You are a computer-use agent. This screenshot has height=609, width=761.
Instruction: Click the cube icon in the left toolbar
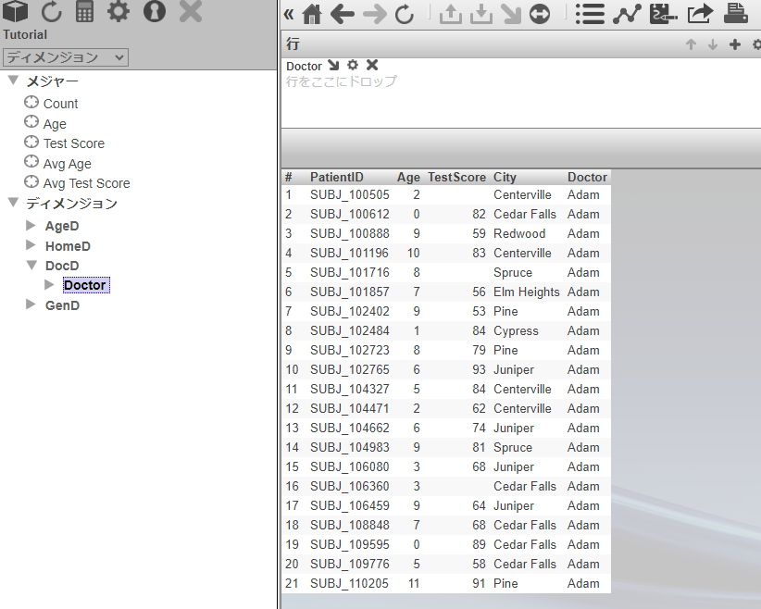coord(16,11)
